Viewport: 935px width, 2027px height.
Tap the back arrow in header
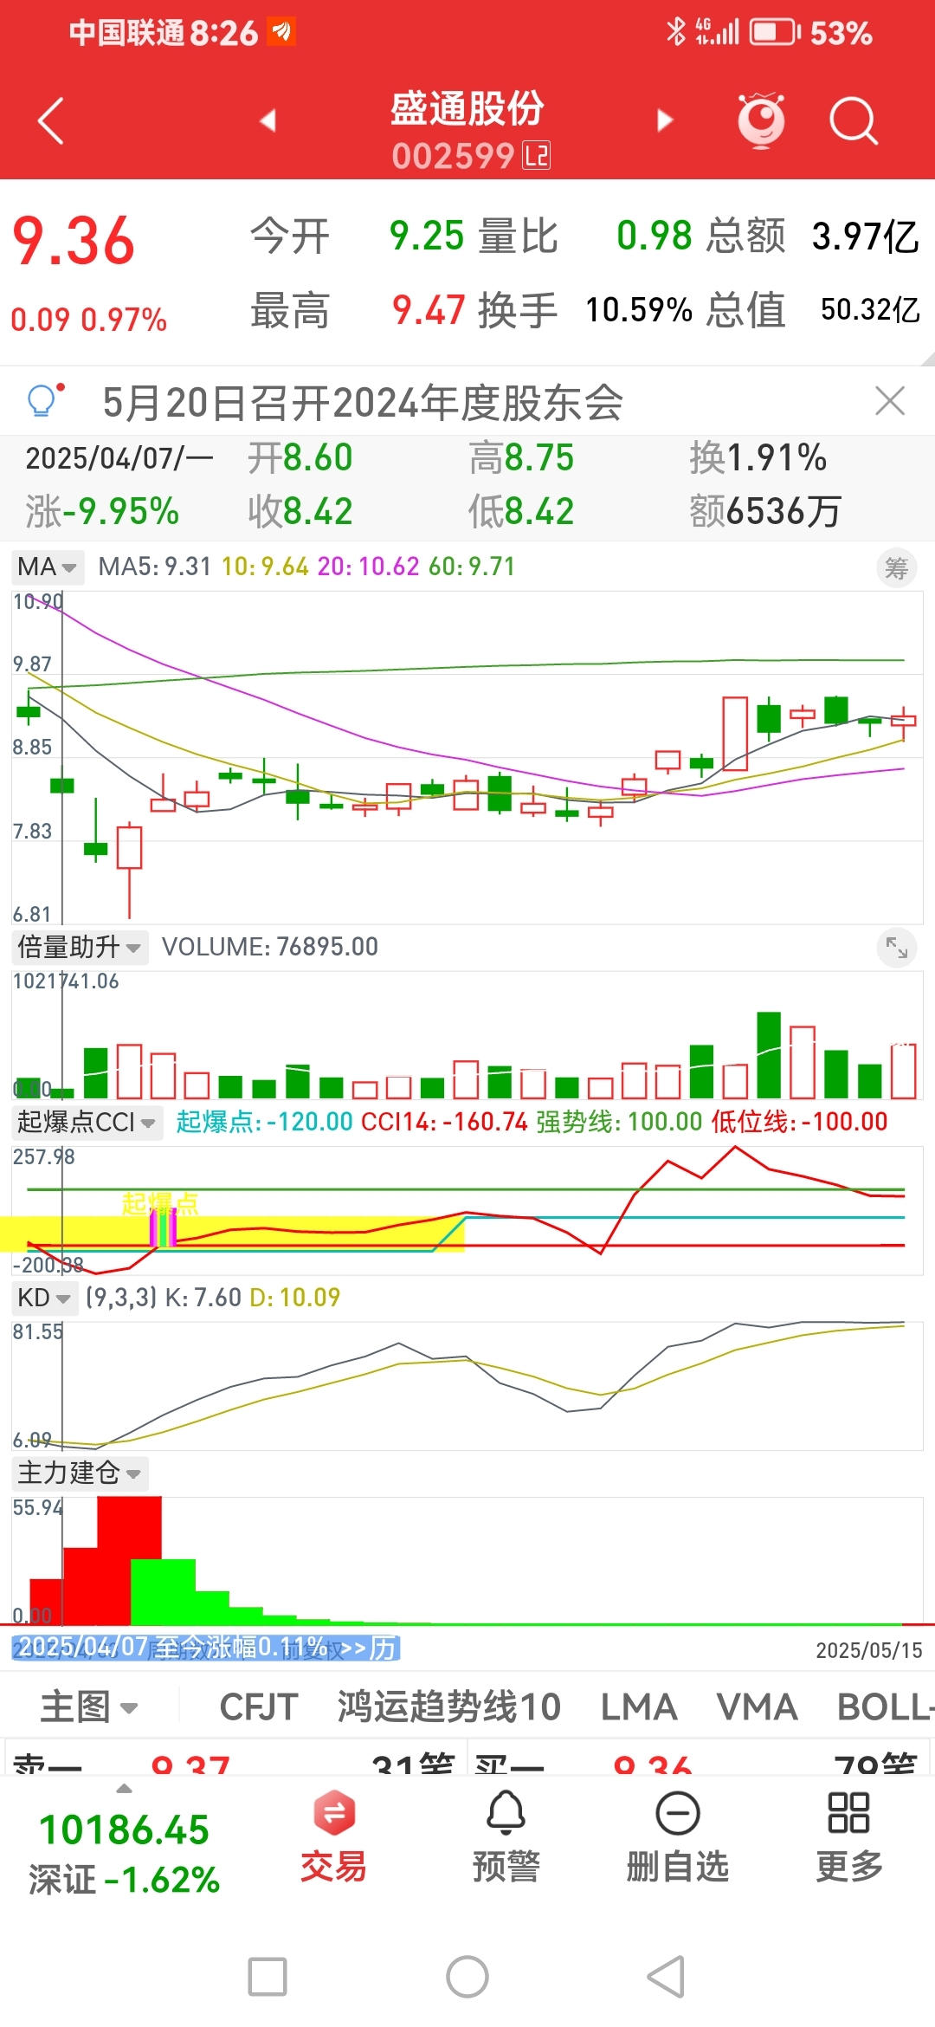click(x=51, y=120)
